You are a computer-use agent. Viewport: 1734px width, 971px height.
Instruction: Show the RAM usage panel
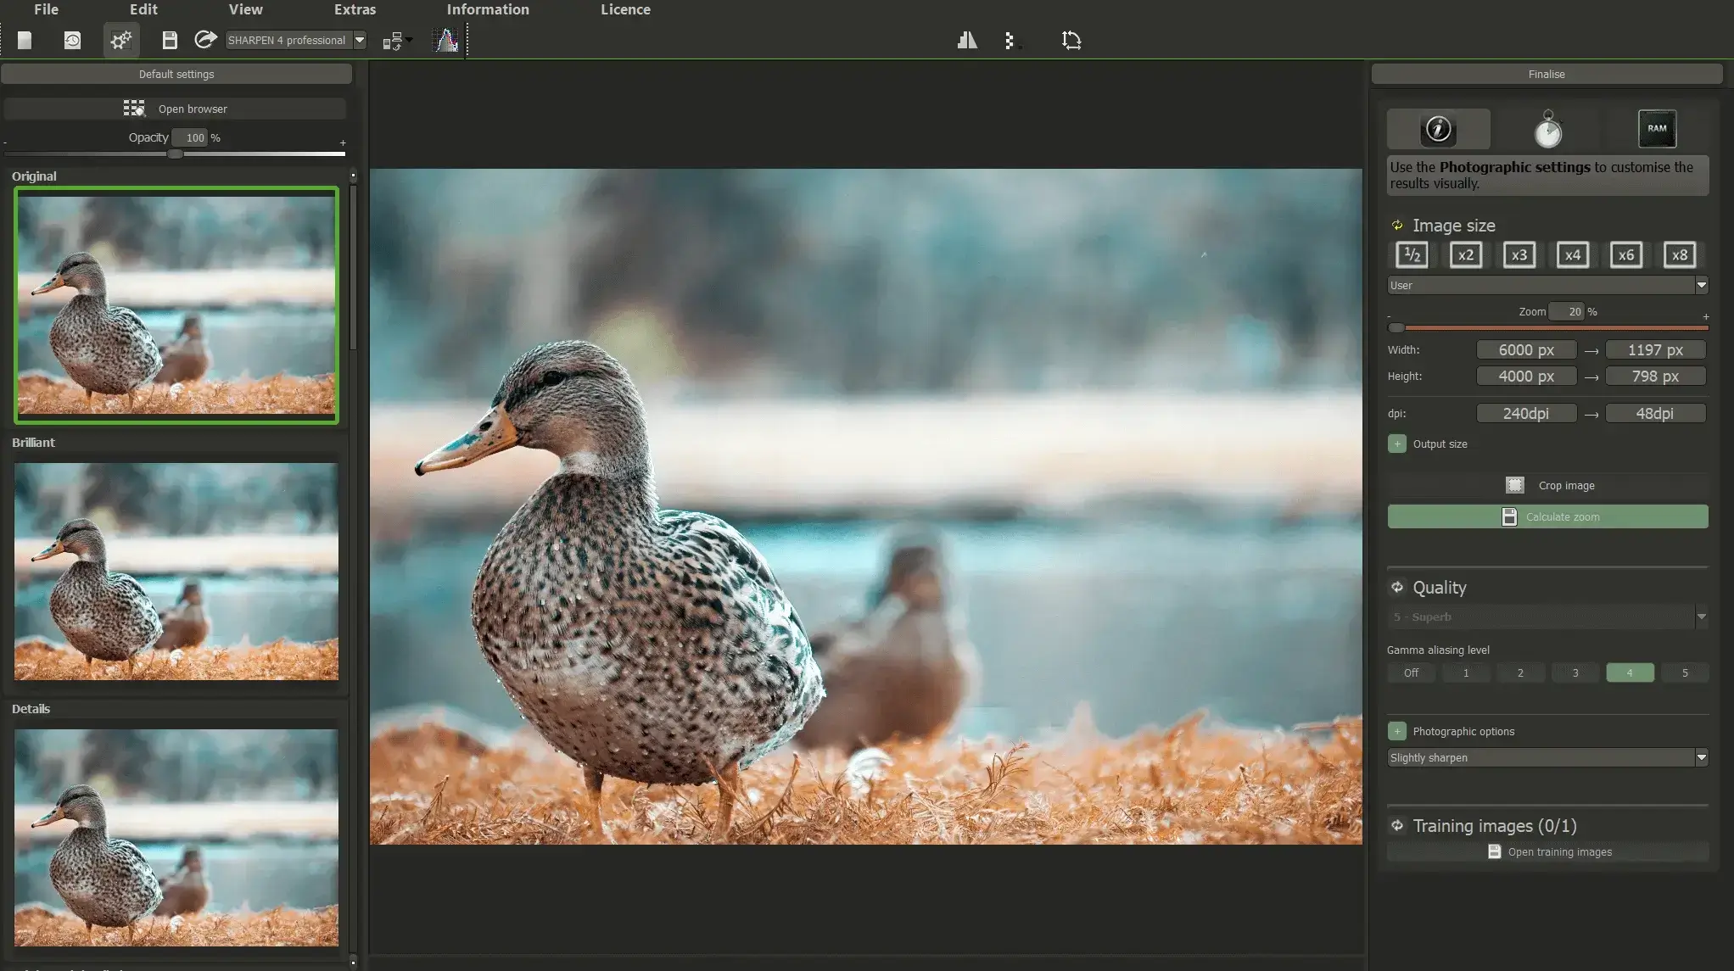coord(1657,128)
